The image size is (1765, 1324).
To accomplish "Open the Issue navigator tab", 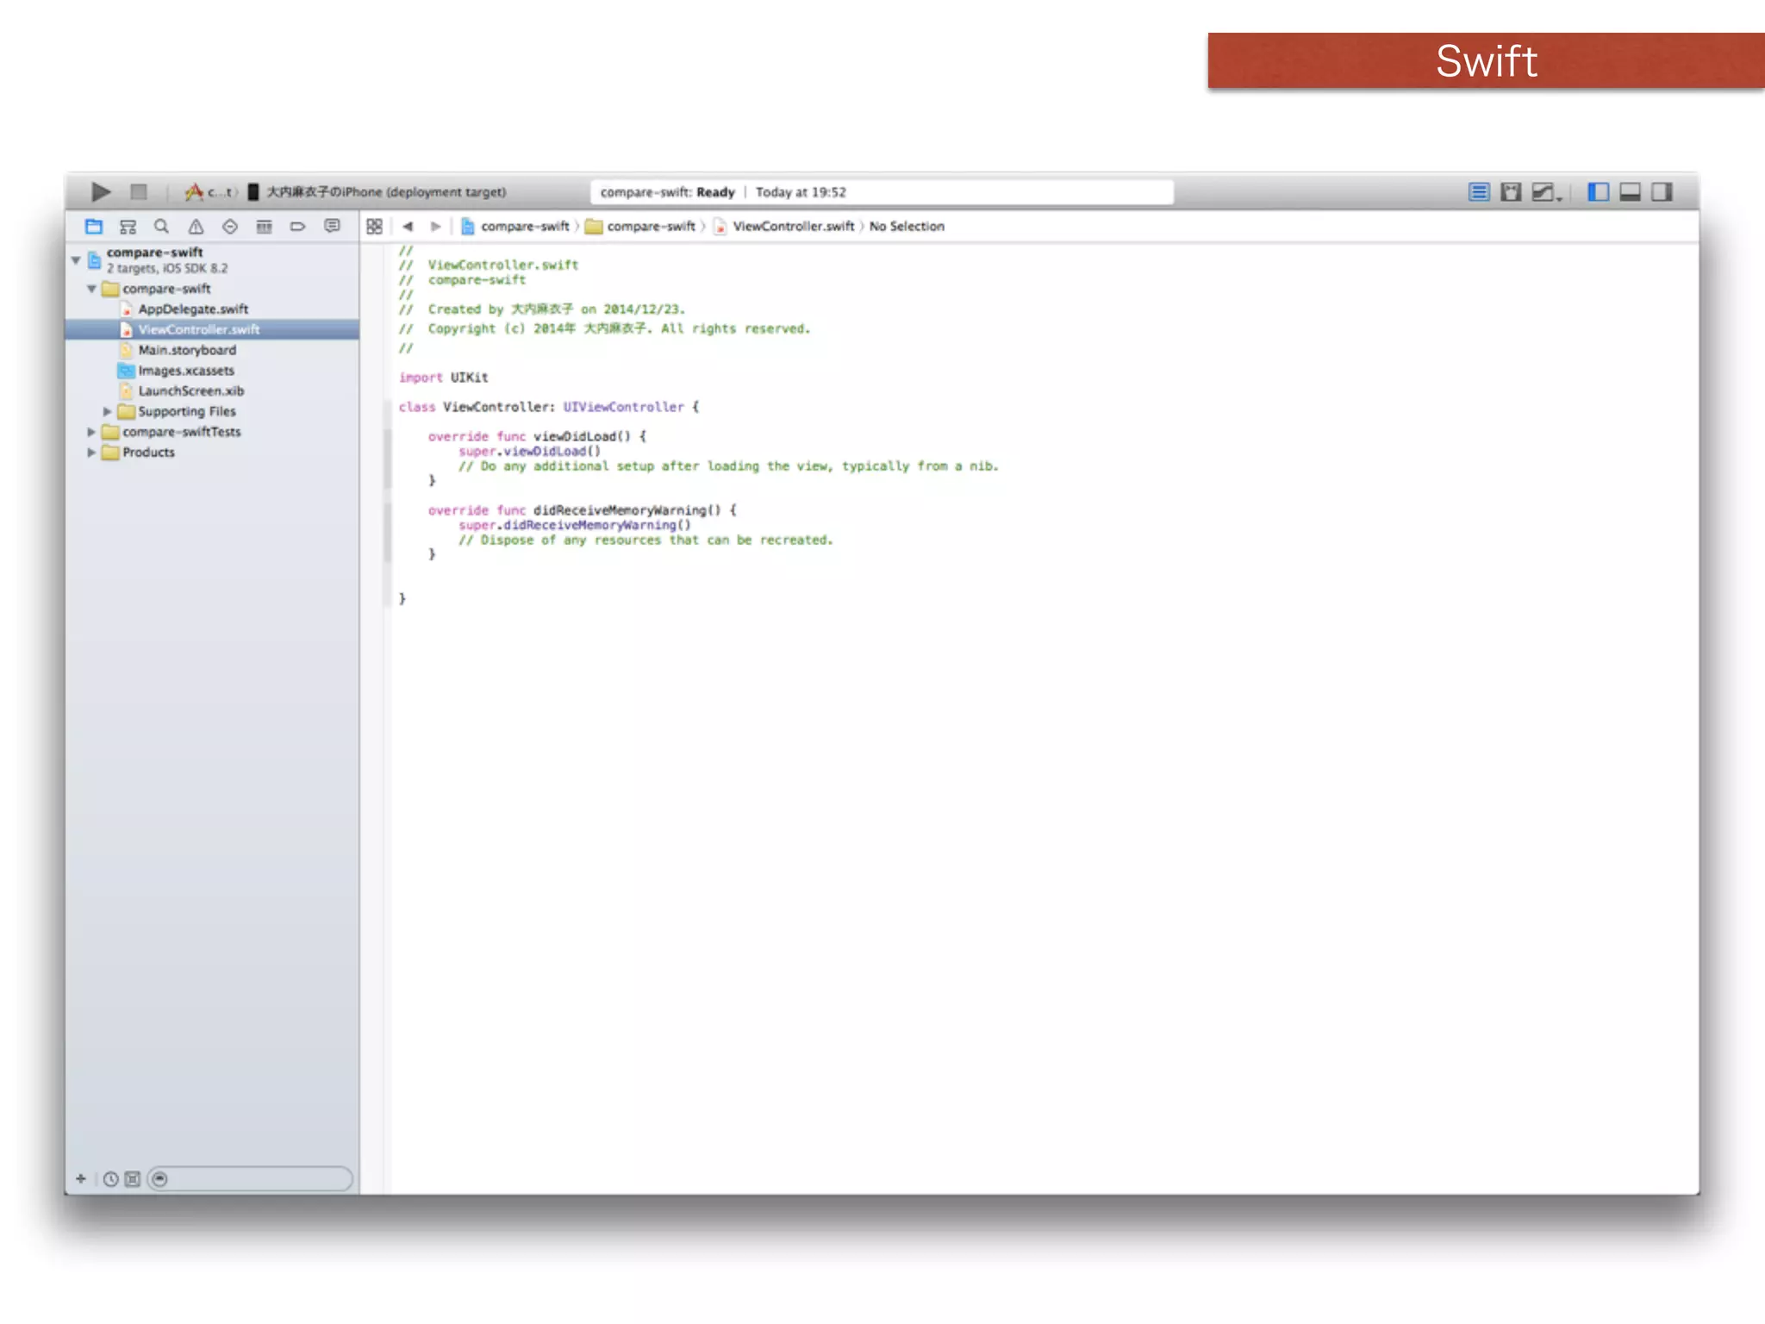I will pyautogui.click(x=196, y=227).
